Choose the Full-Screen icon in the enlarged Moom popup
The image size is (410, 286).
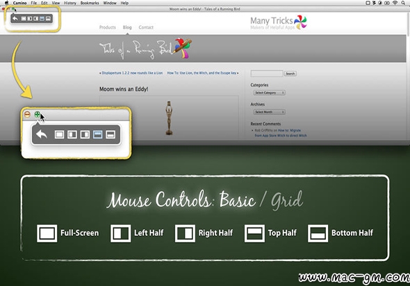point(59,134)
